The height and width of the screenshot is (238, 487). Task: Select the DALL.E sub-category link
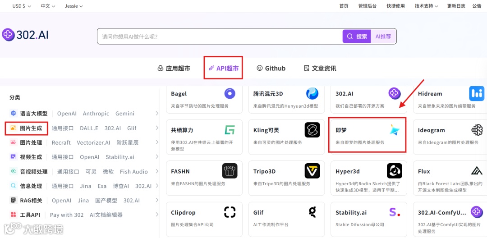tap(89, 128)
